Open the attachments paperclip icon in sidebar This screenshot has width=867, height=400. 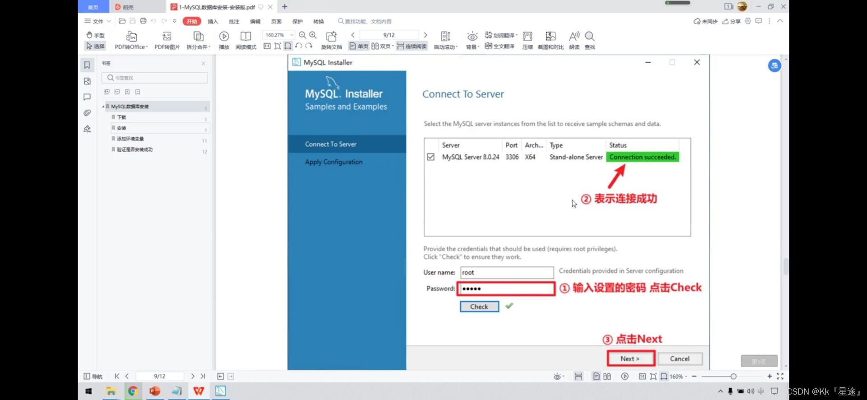(87, 113)
